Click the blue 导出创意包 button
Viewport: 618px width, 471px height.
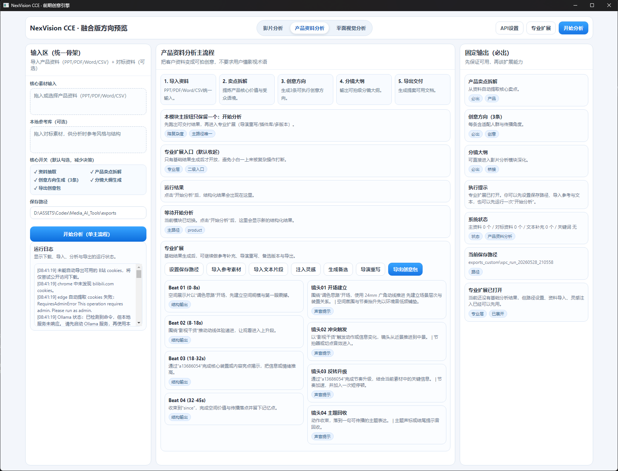tap(405, 269)
